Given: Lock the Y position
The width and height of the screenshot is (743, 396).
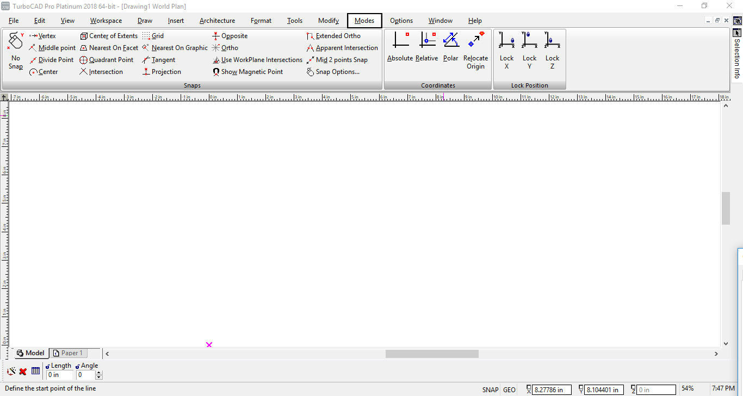Looking at the screenshot, I should 530,51.
